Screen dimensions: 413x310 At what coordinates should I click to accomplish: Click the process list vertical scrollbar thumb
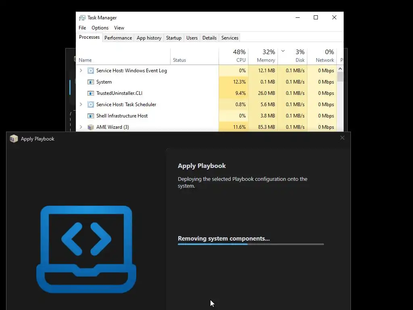pyautogui.click(x=340, y=77)
